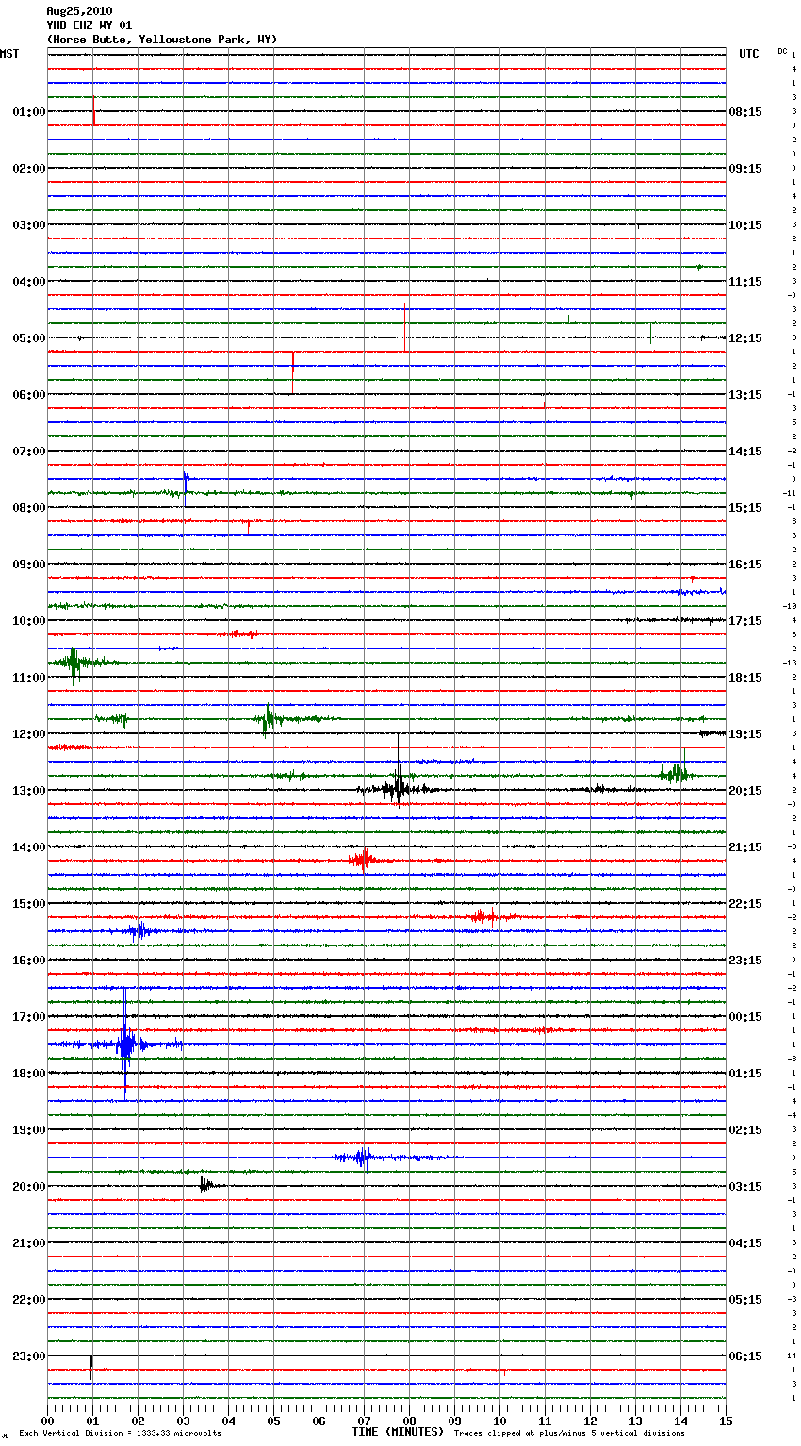This screenshot has height=1446, width=801.
Task: Click the 01:15 UTC time label
Action: [745, 1074]
